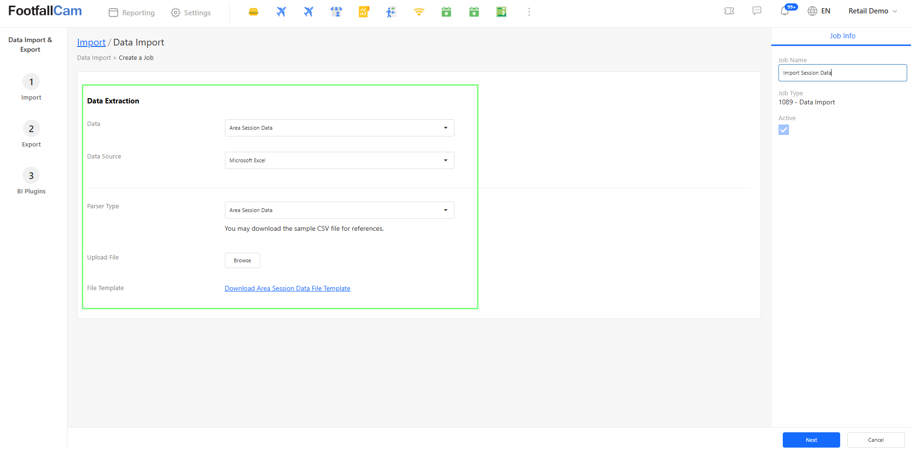Go to step 2 Export in sidebar
This screenshot has width=911, height=450.
pos(31,134)
